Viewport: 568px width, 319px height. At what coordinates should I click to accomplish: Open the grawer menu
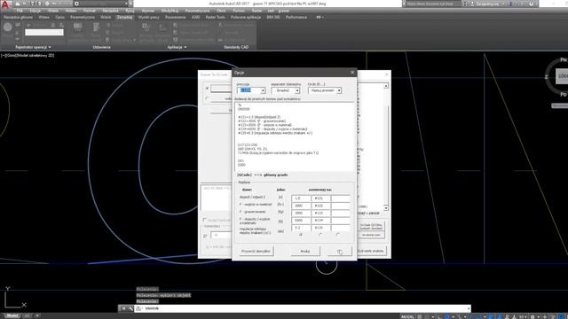[284, 11]
